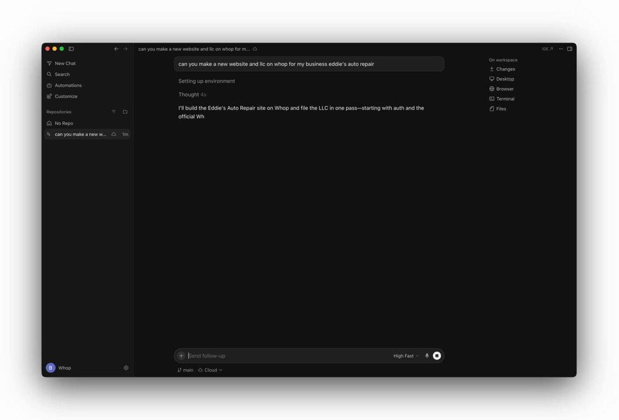
Task: Open the 'can you make a new w...' chat
Action: pyautogui.click(x=87, y=134)
